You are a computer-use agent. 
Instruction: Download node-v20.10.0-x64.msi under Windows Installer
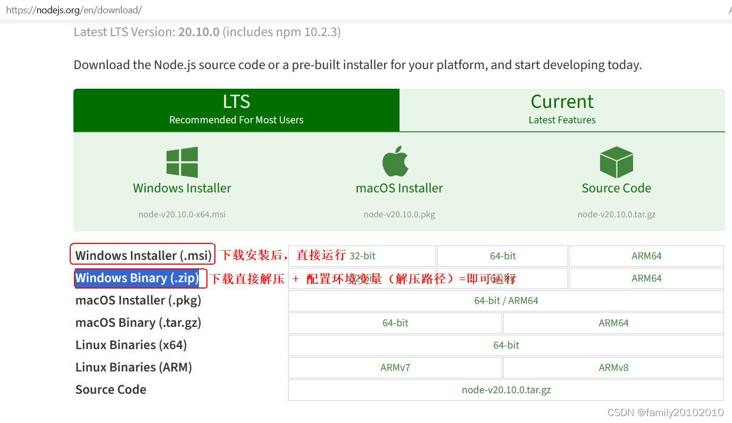click(x=182, y=214)
